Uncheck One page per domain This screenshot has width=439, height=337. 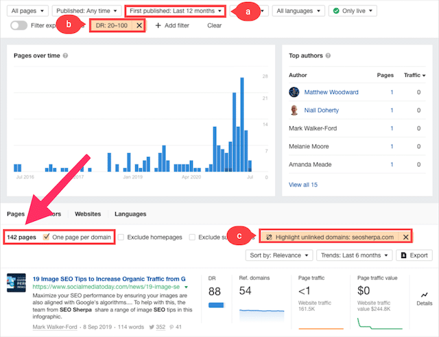point(46,237)
